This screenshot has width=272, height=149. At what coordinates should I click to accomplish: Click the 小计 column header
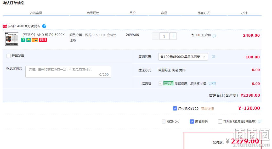[244, 13]
